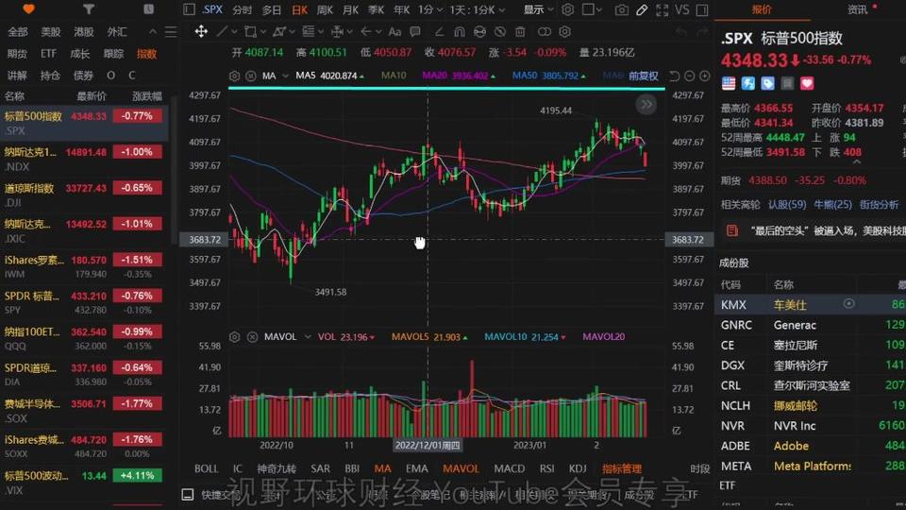Close the MAVOL indicator with X icon
906x510 pixels.
253,336
